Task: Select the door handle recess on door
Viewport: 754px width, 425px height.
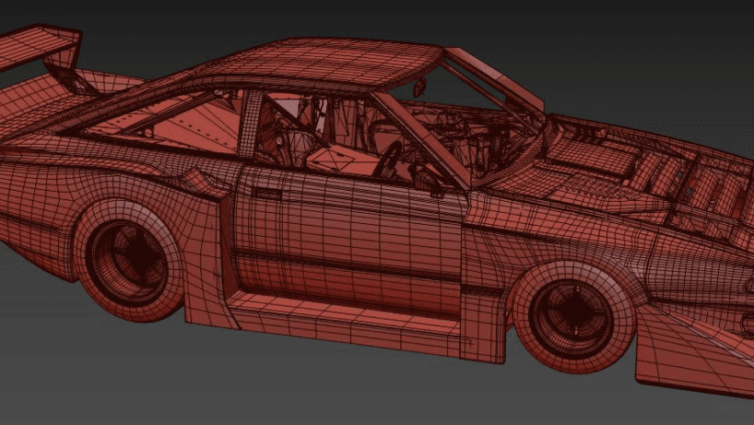Action: point(269,195)
